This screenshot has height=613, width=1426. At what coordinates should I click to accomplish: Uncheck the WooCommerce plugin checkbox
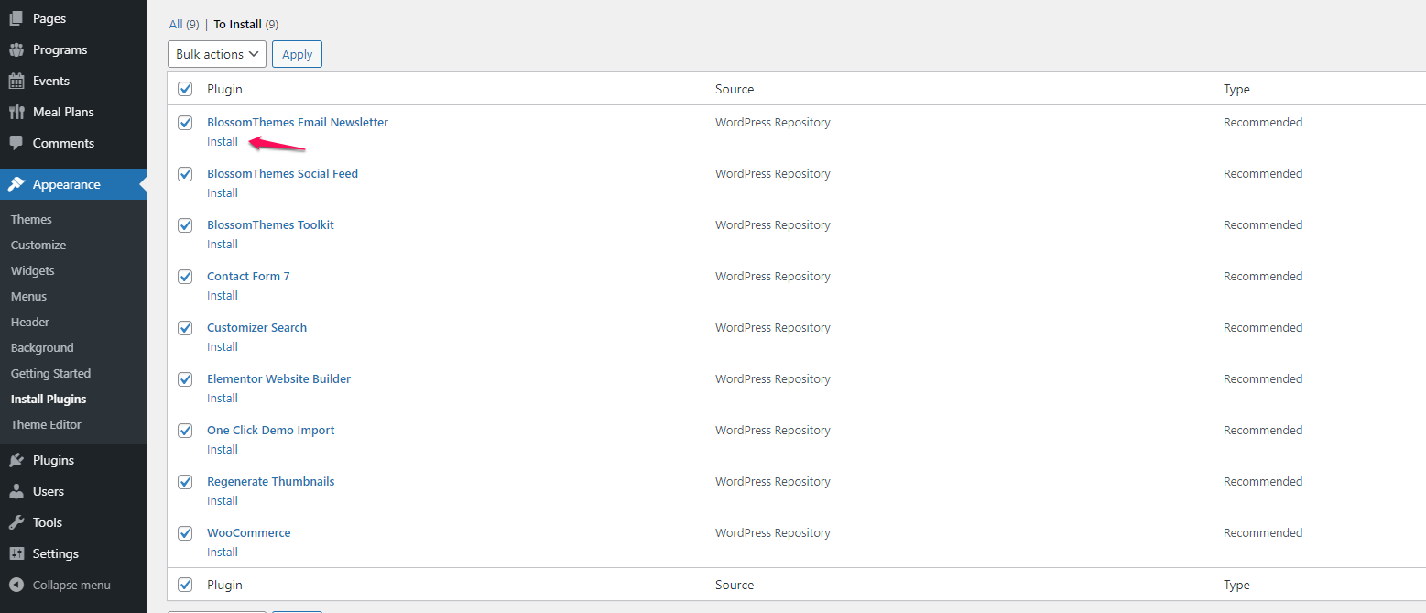(185, 533)
